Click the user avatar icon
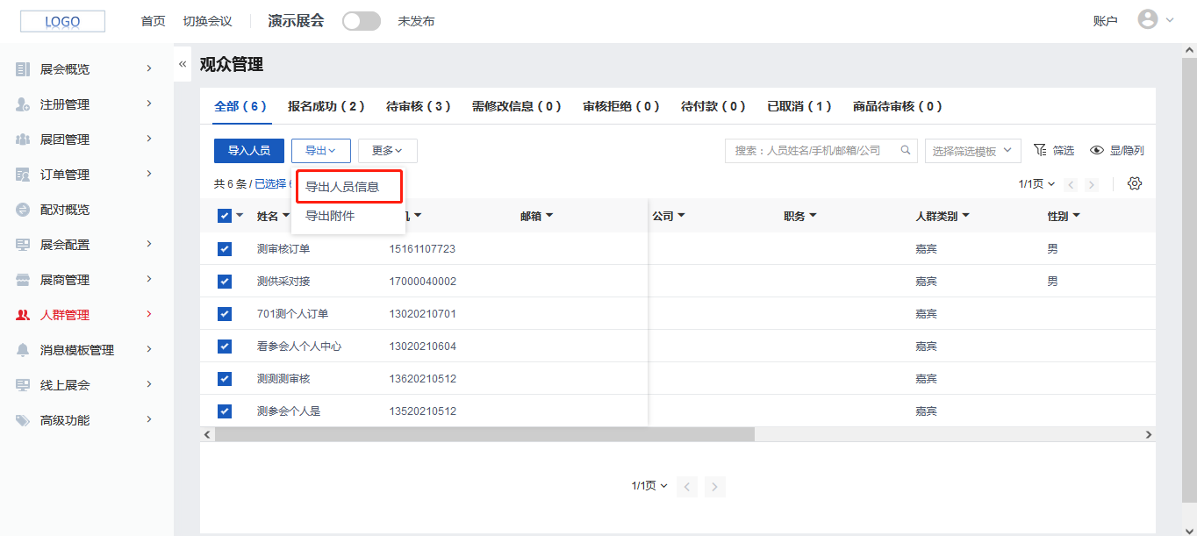1197x536 pixels. (1148, 19)
